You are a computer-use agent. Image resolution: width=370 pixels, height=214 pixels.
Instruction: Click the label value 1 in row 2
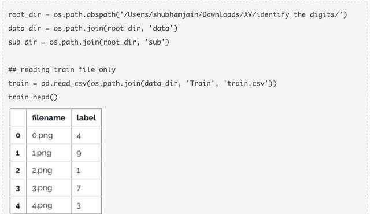click(x=86, y=171)
